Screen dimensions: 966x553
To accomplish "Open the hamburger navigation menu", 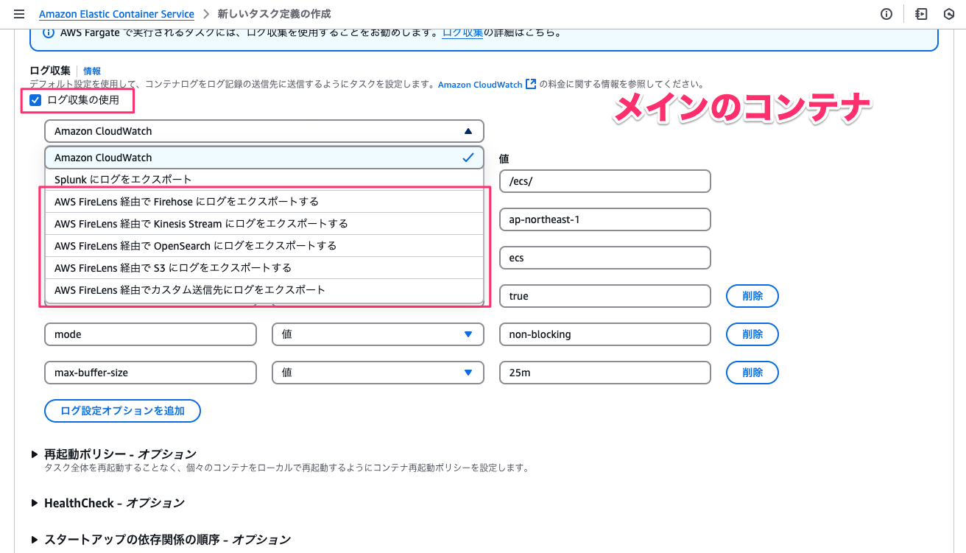I will pyautogui.click(x=19, y=14).
